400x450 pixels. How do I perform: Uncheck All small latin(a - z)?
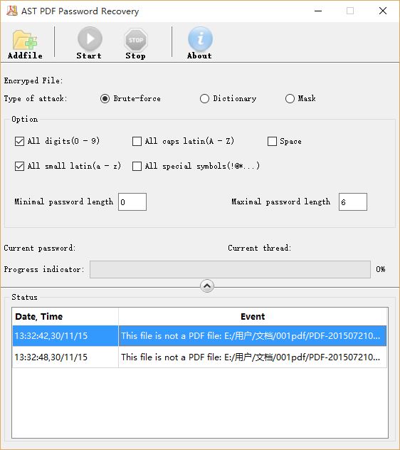(x=19, y=166)
